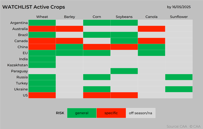This screenshot has width=203, height=129.
Task: Click the 'Source: CAA' credit text
Action: point(177,126)
